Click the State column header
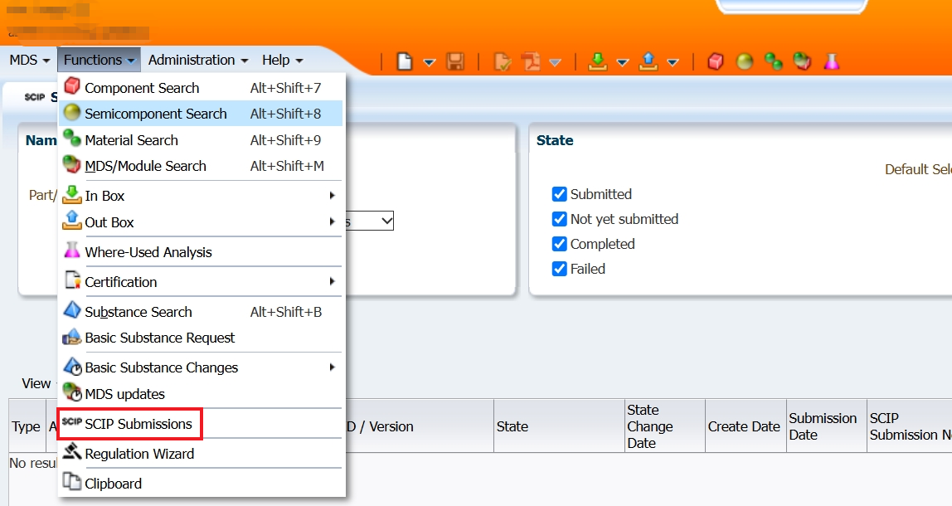This screenshot has width=952, height=506. click(x=559, y=426)
